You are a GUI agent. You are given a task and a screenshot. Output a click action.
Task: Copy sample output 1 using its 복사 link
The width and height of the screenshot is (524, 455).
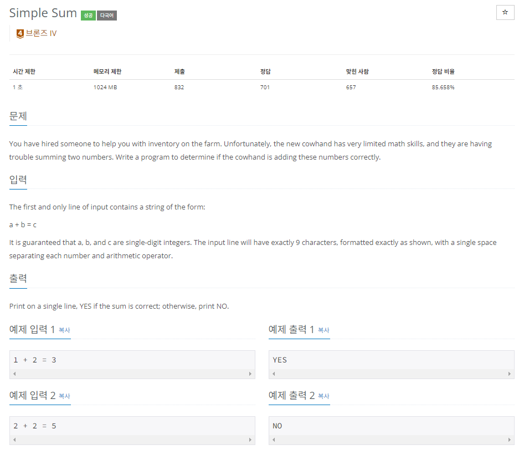(x=323, y=330)
